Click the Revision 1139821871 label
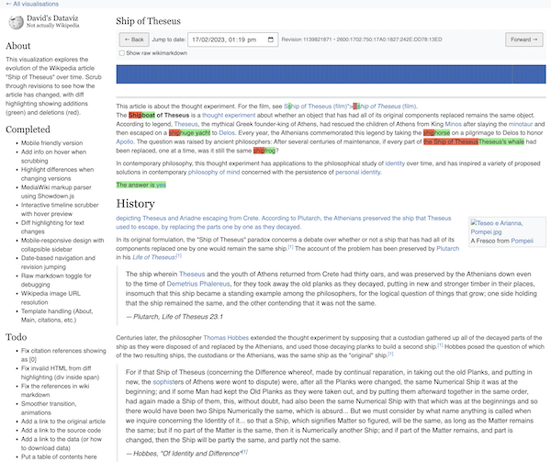The image size is (551, 462). click(307, 39)
